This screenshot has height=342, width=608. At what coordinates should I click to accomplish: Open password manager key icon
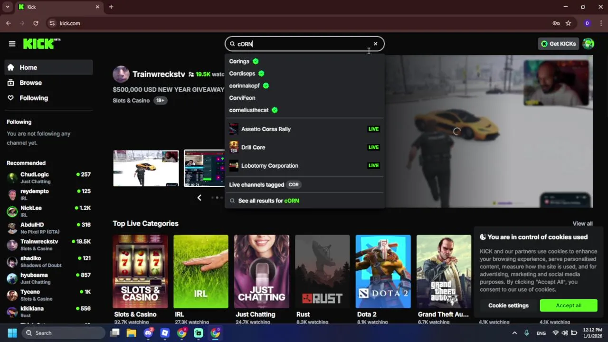[556, 23]
